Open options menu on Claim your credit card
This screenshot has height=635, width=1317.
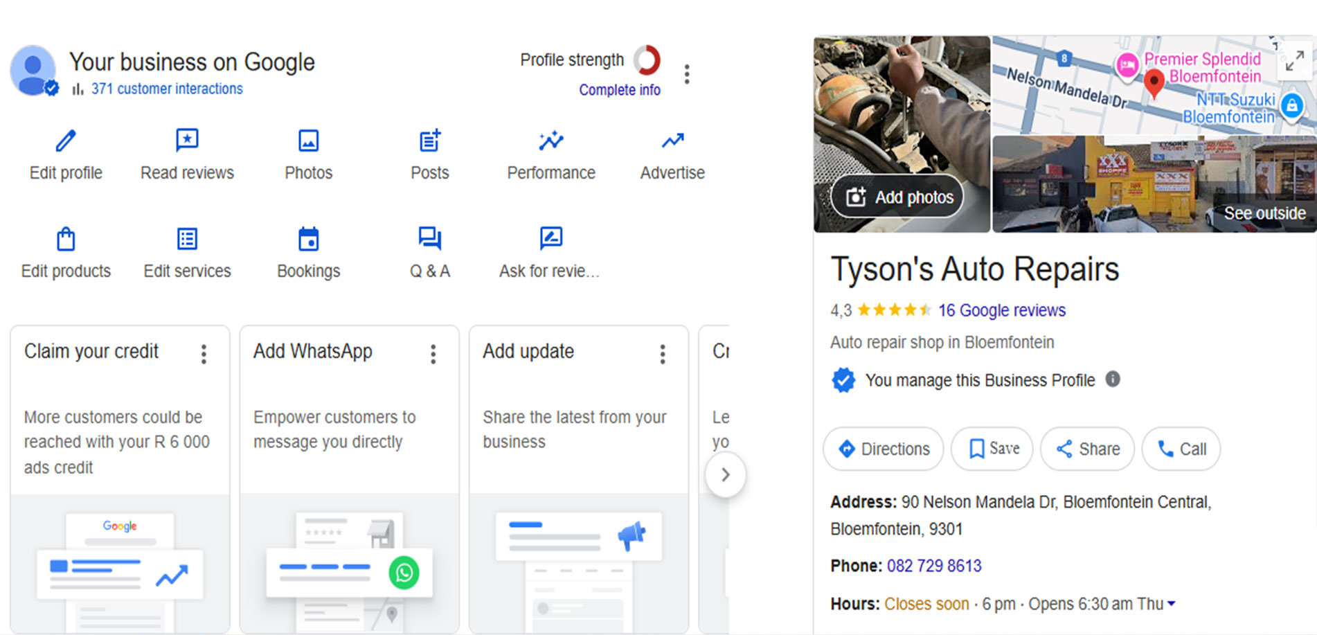pos(204,355)
